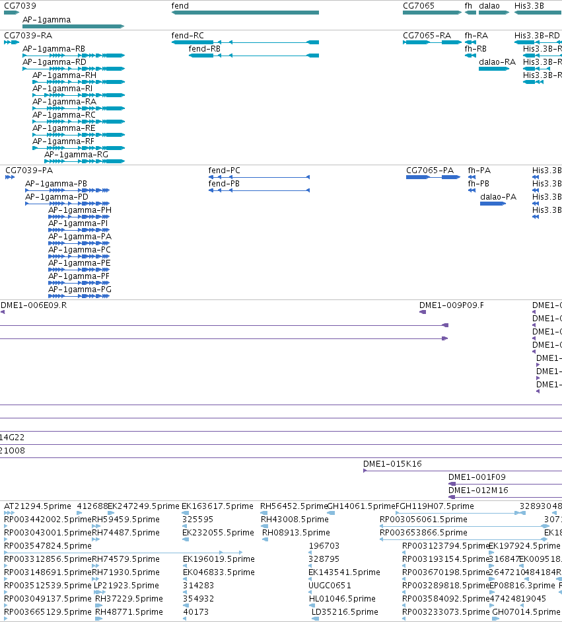Select transcript fh-RA
Viewport: 562px width, 622px height.
point(470,42)
